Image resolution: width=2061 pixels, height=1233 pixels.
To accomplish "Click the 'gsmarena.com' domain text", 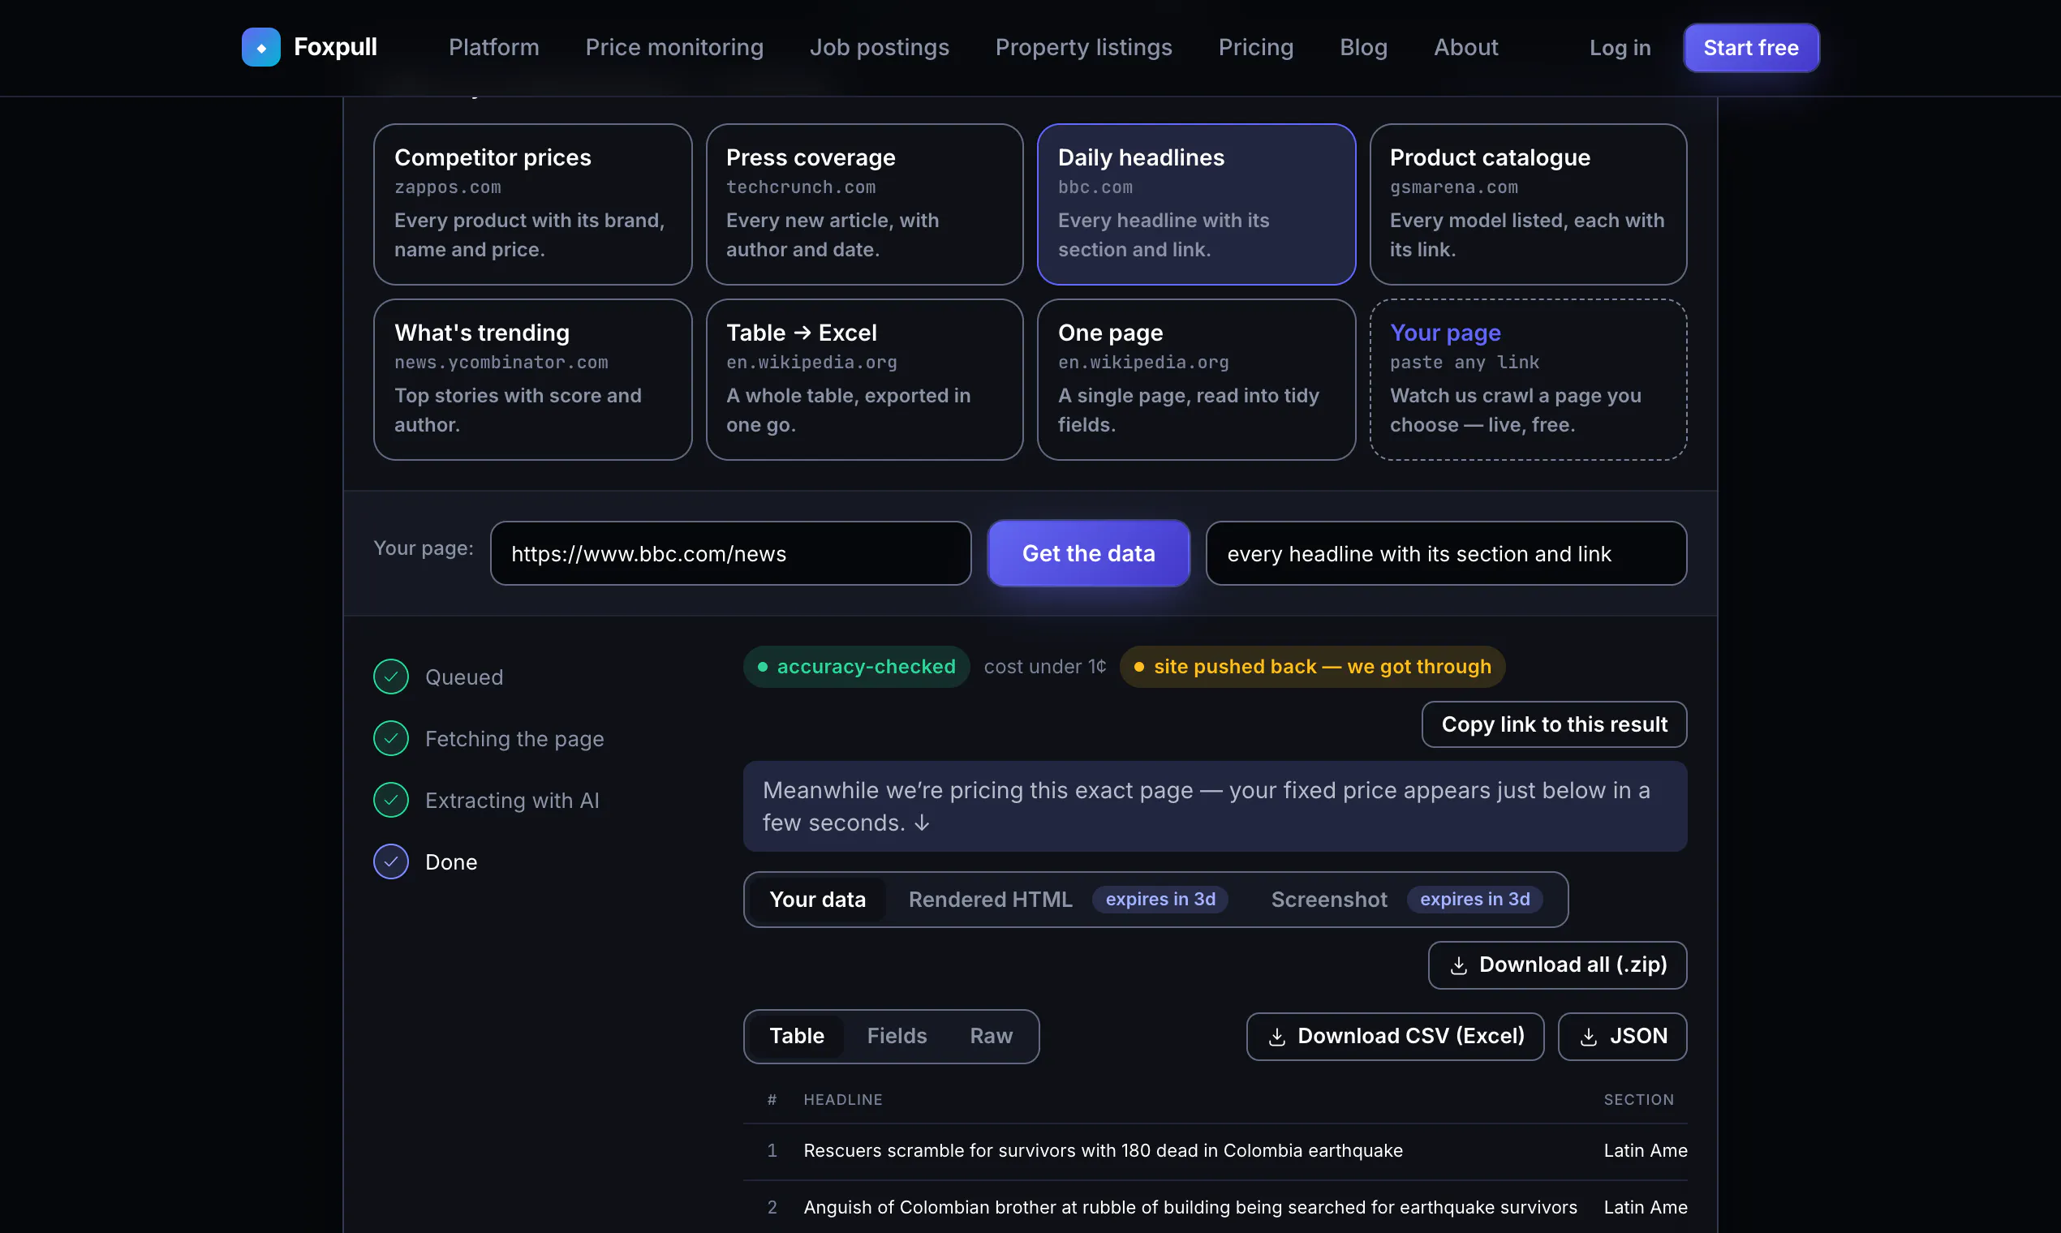I will (x=1453, y=187).
